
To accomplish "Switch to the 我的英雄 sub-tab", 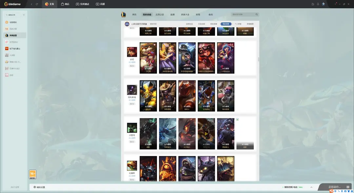I will click(x=214, y=24).
